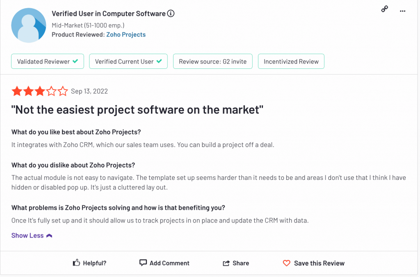Click the Validated Reviewer badge
The width and height of the screenshot is (420, 277).
(x=48, y=61)
